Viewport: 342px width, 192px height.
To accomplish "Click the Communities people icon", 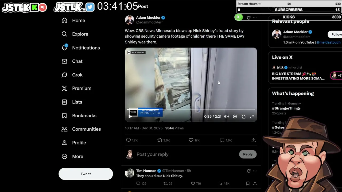I will point(64,129).
